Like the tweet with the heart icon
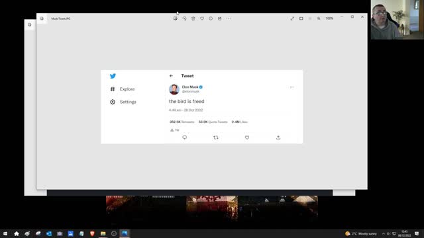Image resolution: width=424 pixels, height=238 pixels. pyautogui.click(x=247, y=138)
